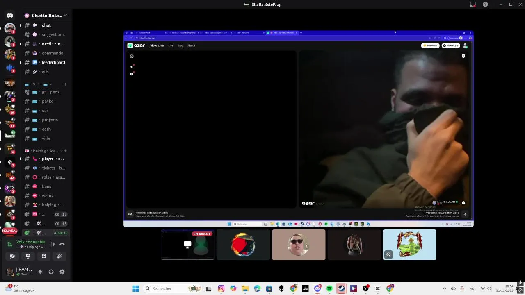525x295 pixels.
Task: Open the ads channel
Action: pos(45,72)
